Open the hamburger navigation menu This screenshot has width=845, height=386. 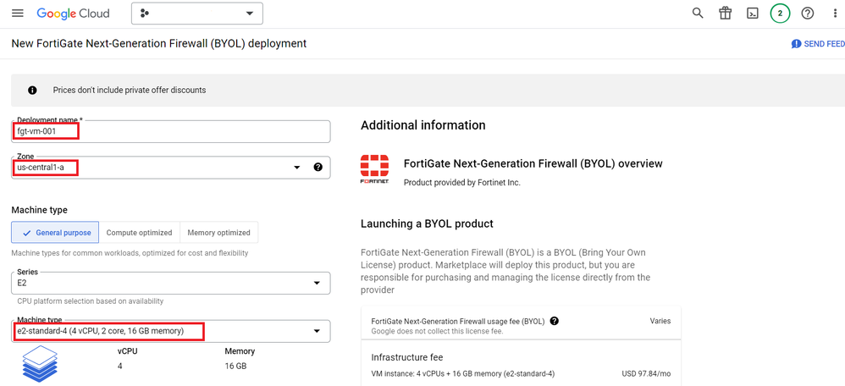(x=18, y=14)
